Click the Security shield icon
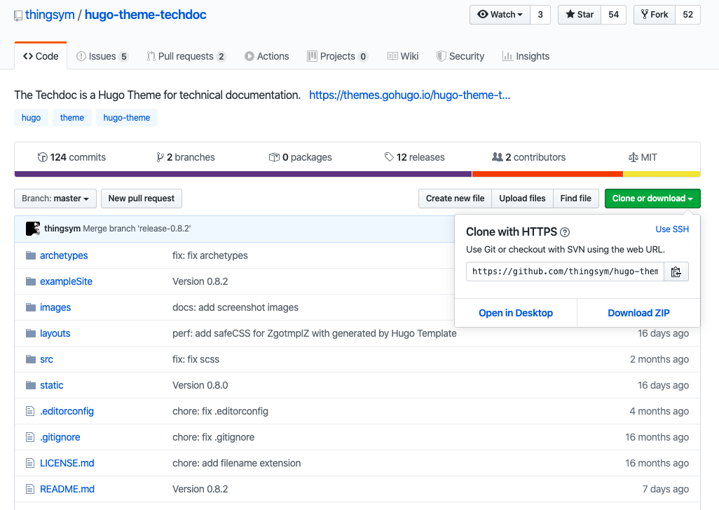719x510 pixels. (x=441, y=56)
